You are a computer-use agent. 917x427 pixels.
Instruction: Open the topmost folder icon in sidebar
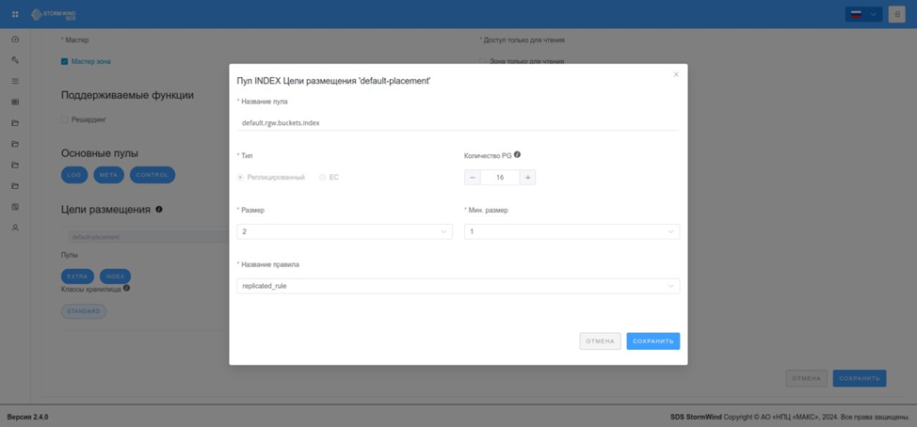coord(15,122)
